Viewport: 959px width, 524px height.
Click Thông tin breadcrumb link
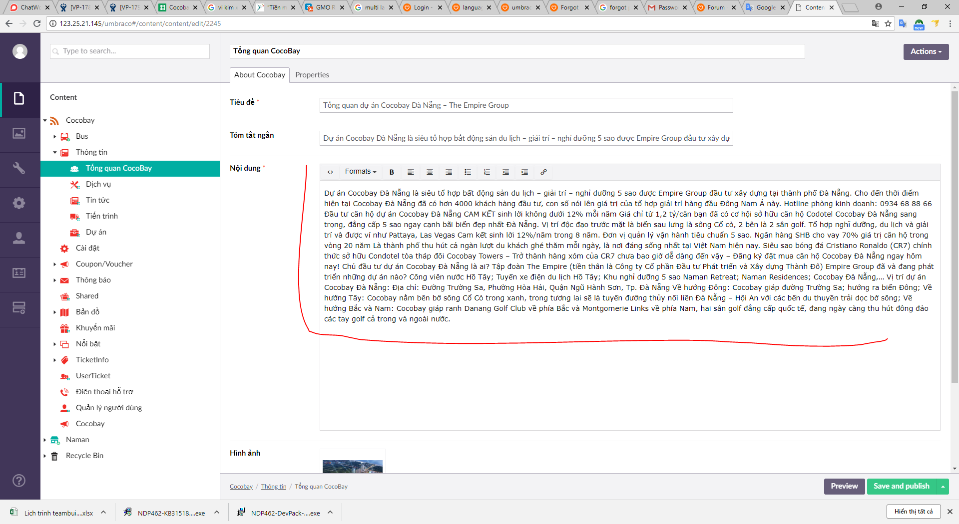(274, 487)
